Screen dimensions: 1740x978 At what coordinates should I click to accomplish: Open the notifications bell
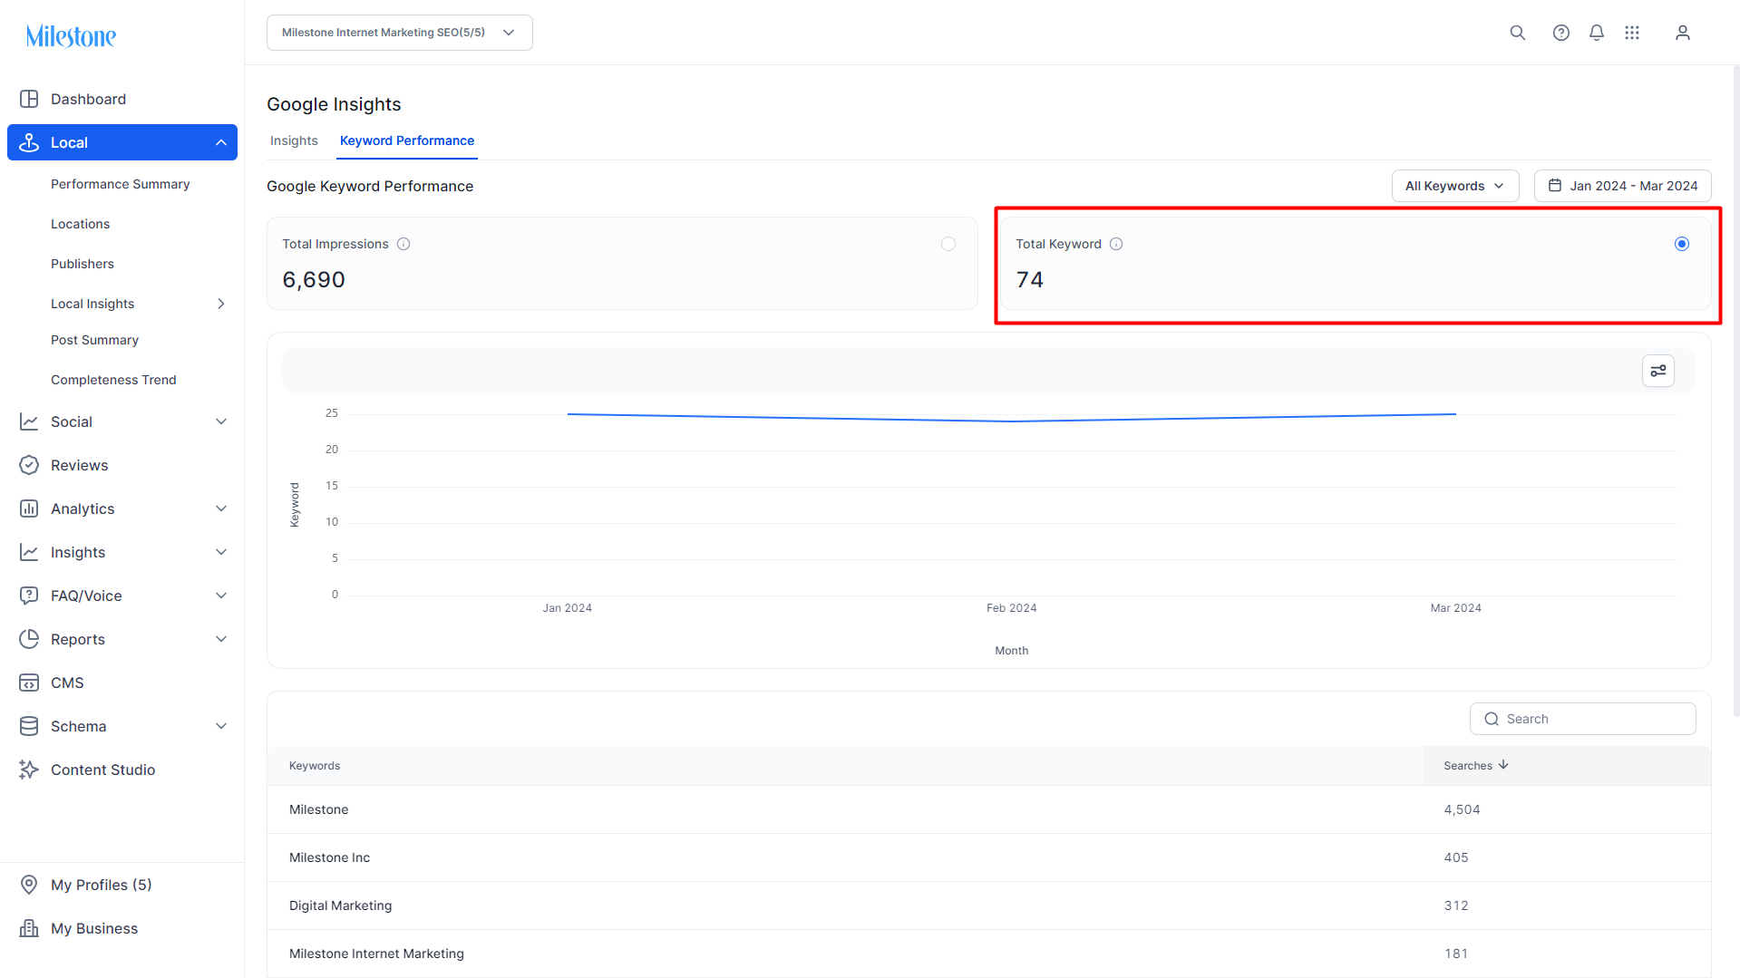[x=1597, y=33]
